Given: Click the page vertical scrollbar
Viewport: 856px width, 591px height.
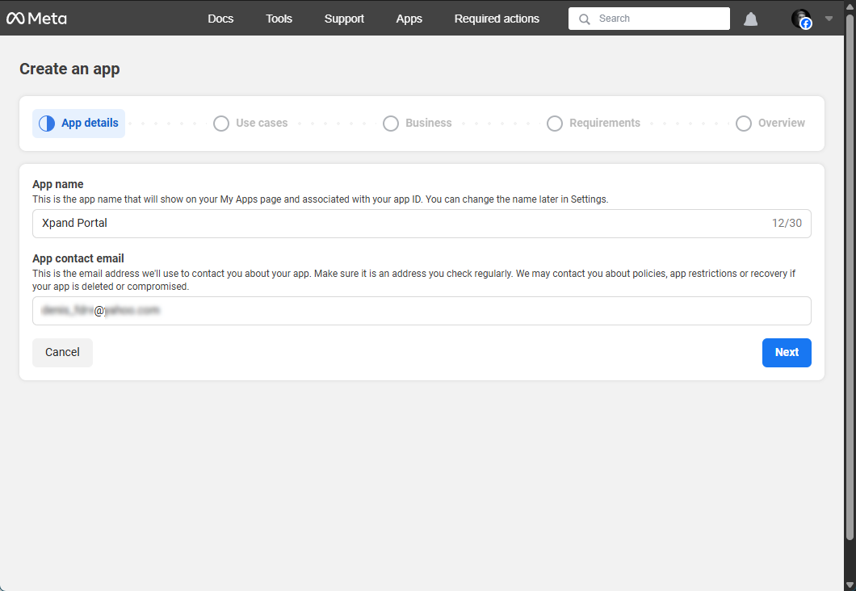Looking at the screenshot, I should 850,277.
